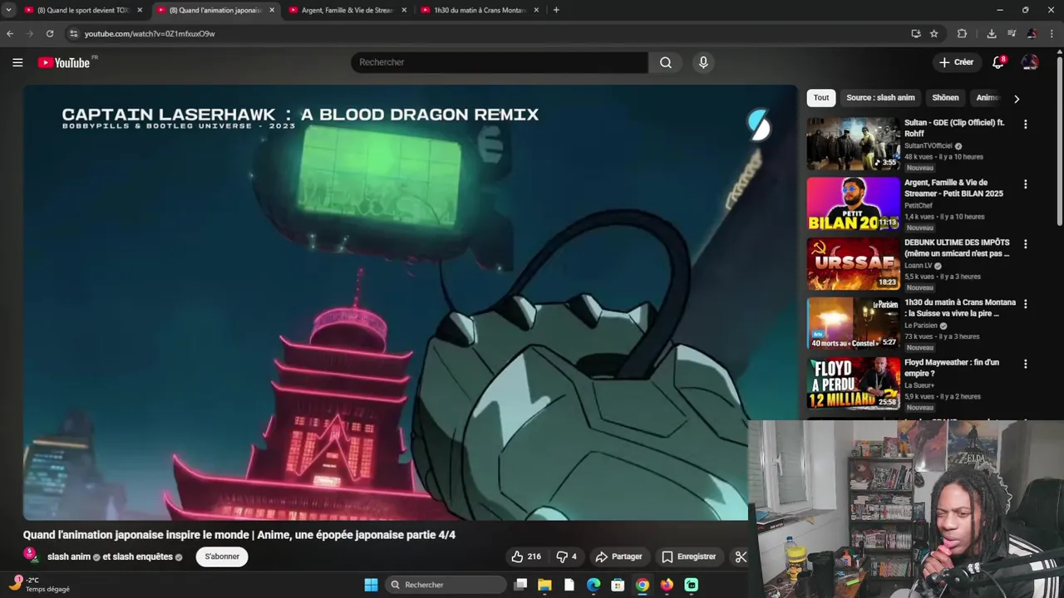Launch Microsoft Edge from the taskbar
Viewport: 1064px width, 598px height.
(x=594, y=585)
